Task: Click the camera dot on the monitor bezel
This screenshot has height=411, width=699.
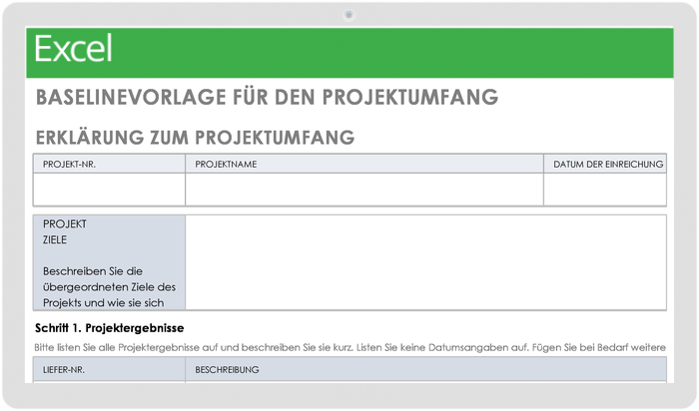Action: pyautogui.click(x=349, y=15)
